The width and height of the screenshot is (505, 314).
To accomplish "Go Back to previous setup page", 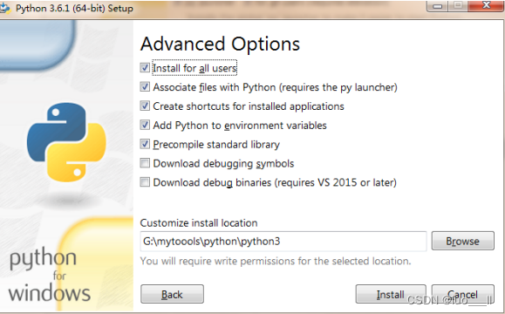I will pyautogui.click(x=172, y=294).
